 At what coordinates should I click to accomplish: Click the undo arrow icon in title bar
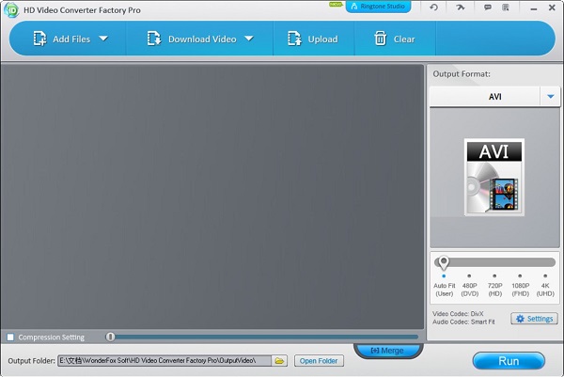tap(433, 8)
